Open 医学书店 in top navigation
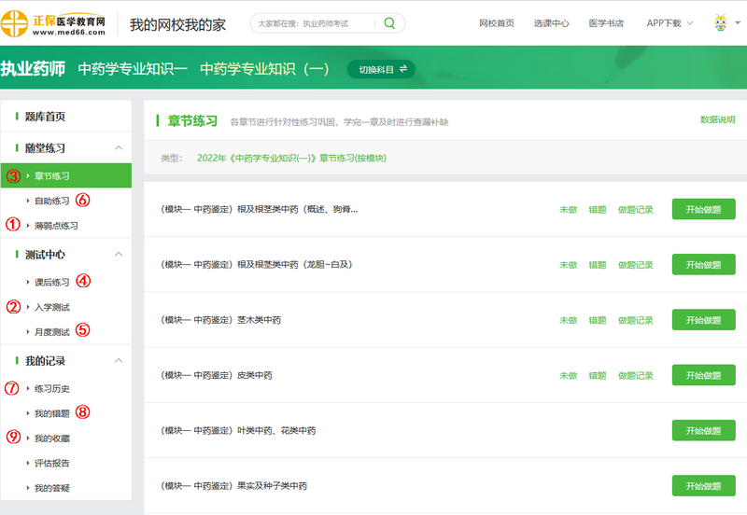Viewport: 747px width, 515px height. [606, 23]
